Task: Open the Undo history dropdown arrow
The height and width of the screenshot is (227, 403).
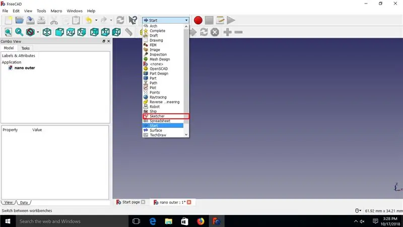Action: coord(96,20)
